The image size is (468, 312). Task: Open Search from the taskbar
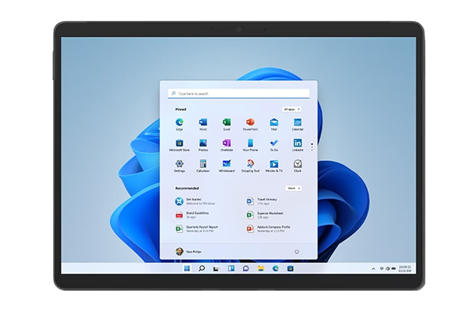point(202,268)
